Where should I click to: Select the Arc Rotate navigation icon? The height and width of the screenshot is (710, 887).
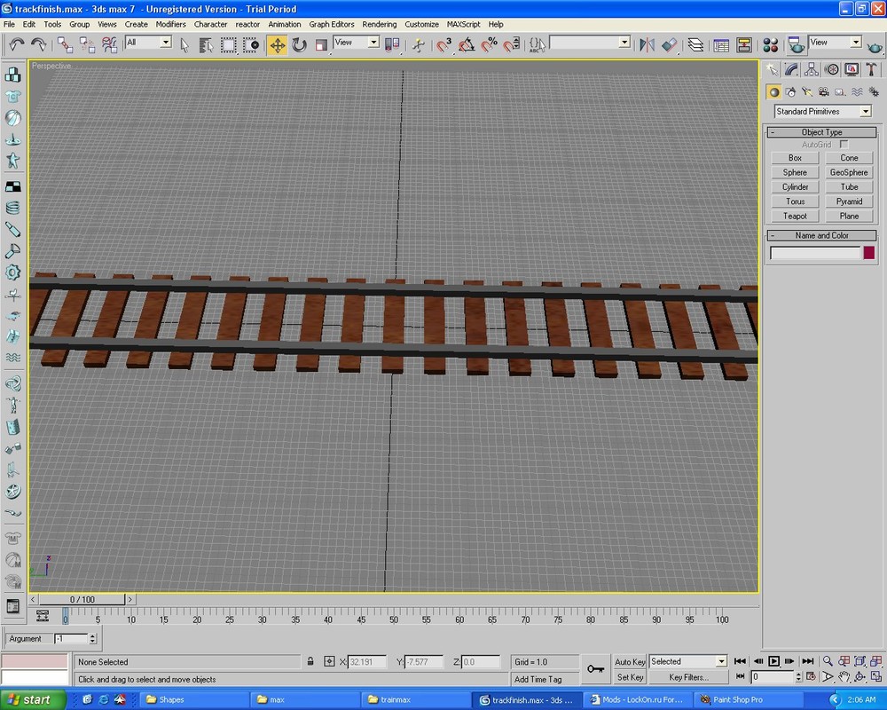(x=859, y=676)
